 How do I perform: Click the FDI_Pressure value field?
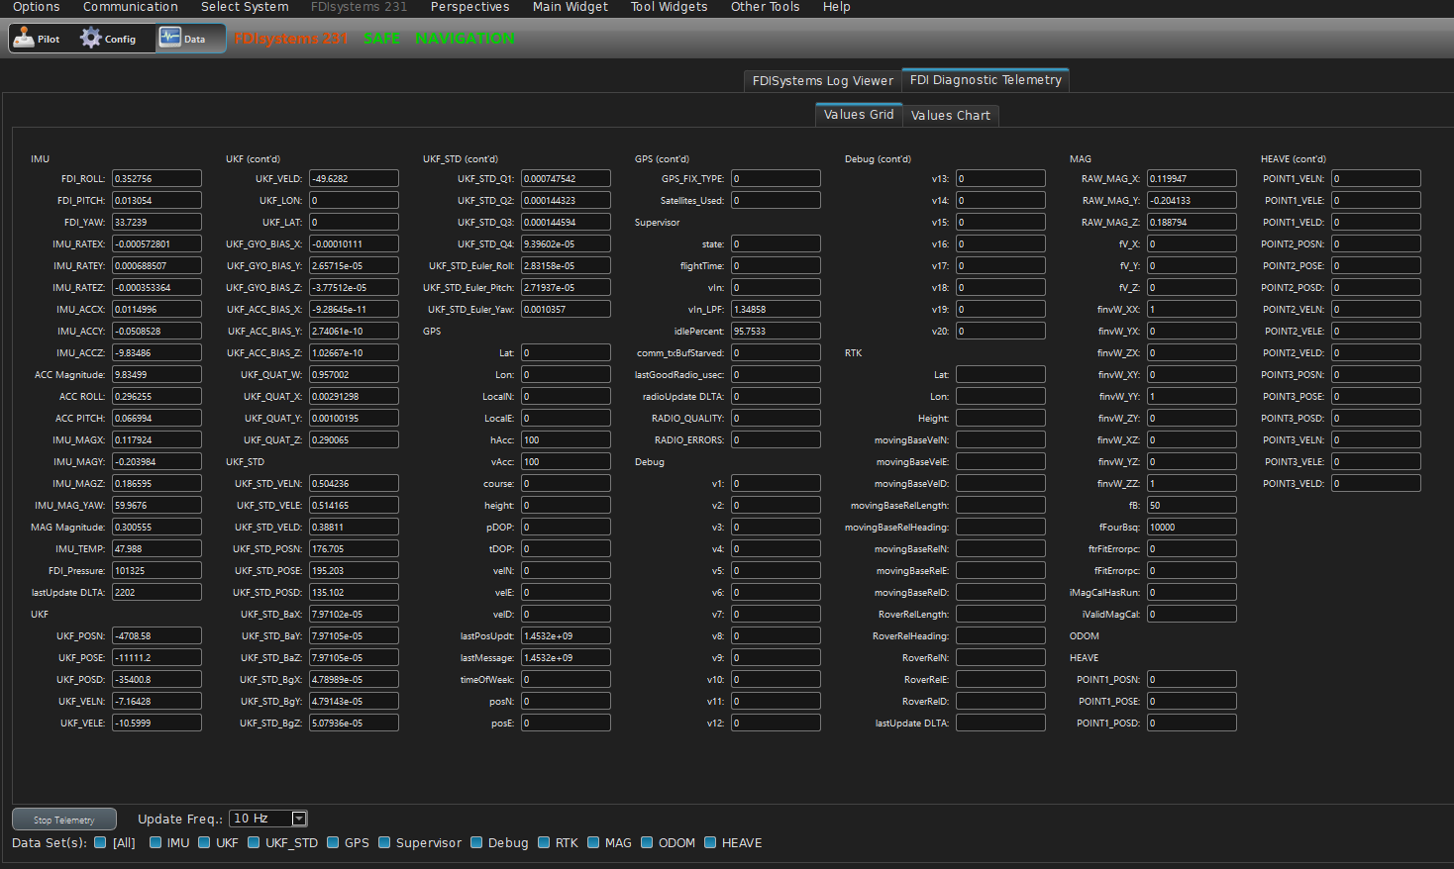(x=156, y=571)
